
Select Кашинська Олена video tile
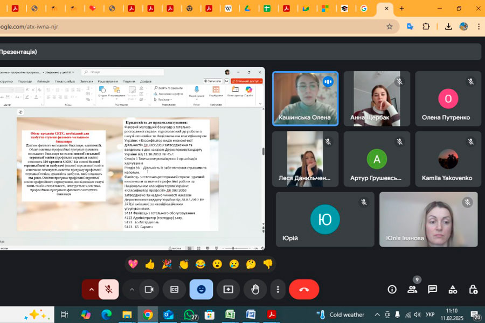coord(306,99)
